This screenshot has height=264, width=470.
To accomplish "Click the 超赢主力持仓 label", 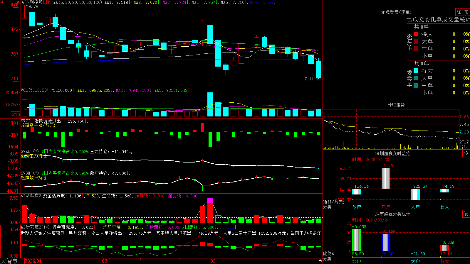I will click(x=34, y=156).
